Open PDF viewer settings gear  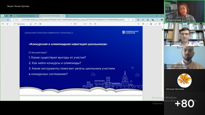(x=160, y=24)
